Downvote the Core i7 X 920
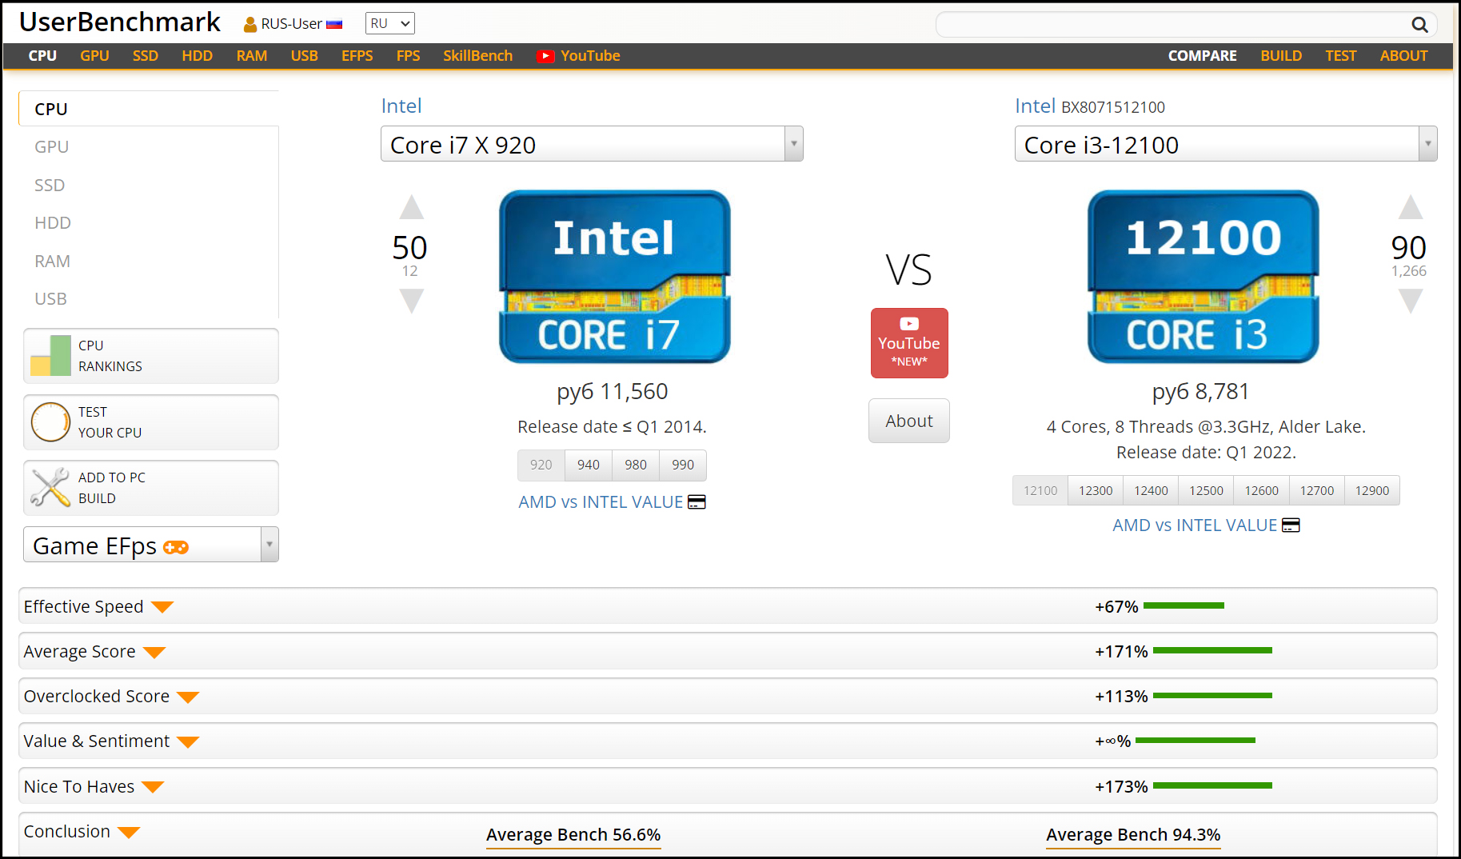 coord(411,301)
